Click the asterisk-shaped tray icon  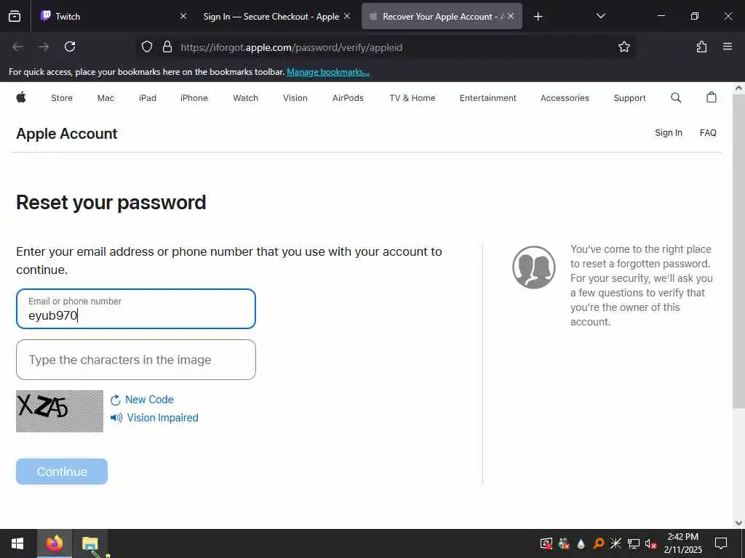pos(615,543)
